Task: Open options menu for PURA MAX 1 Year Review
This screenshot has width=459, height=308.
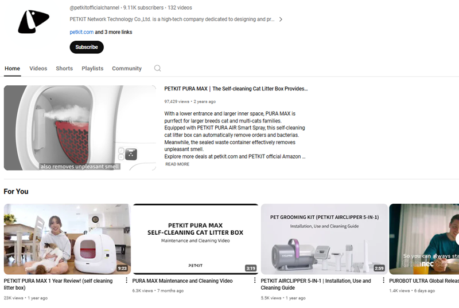Action: [126, 281]
